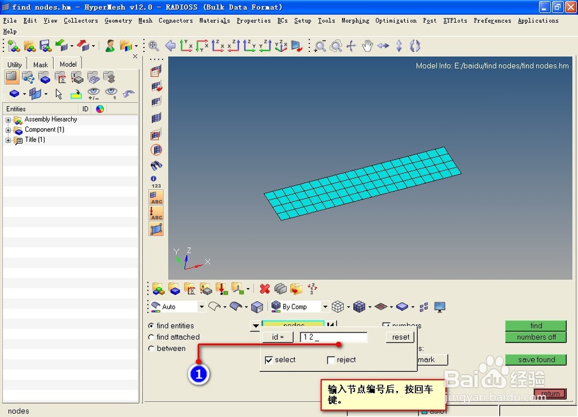578x417 pixels.
Task: Toggle the reject checkbox
Action: [331, 360]
